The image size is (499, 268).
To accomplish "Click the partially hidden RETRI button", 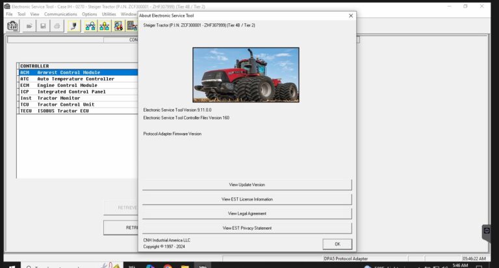I will (x=121, y=228).
